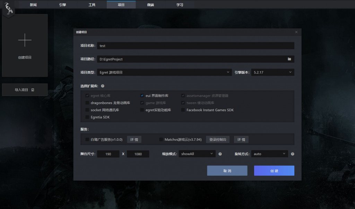Open the 旋转方式 auto dropdown
Screen dimensions: 355x209
(x=269, y=154)
